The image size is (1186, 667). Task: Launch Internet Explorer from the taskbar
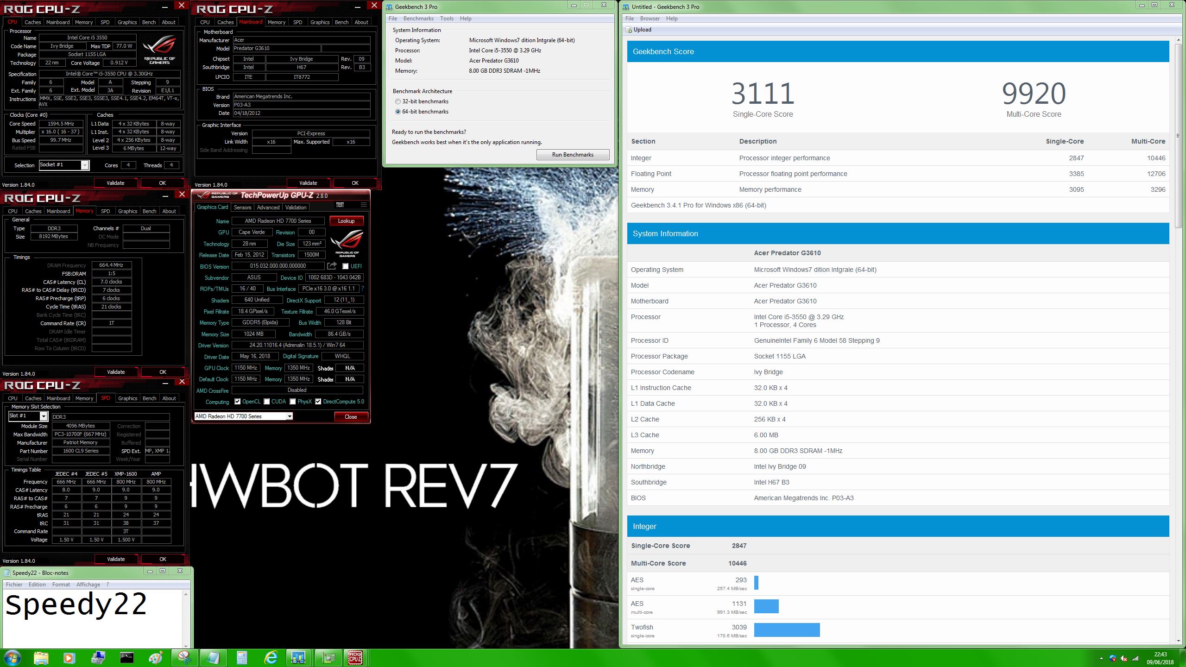[x=271, y=658]
